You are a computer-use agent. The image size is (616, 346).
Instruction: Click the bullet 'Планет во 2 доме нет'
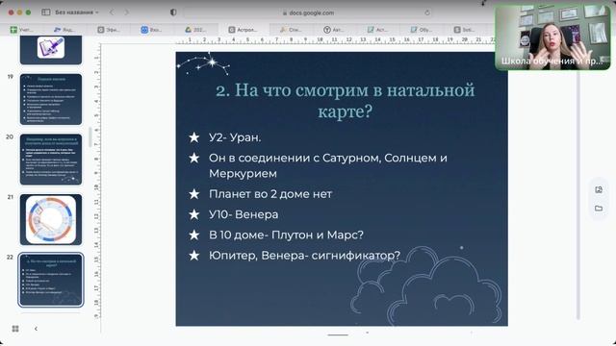(270, 194)
